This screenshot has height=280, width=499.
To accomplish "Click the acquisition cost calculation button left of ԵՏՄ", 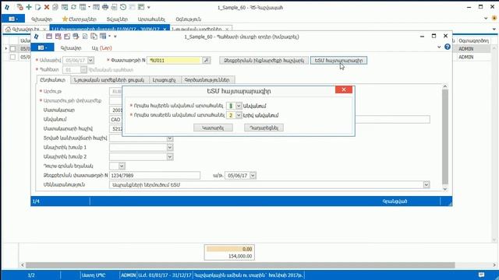I will click(264, 61).
